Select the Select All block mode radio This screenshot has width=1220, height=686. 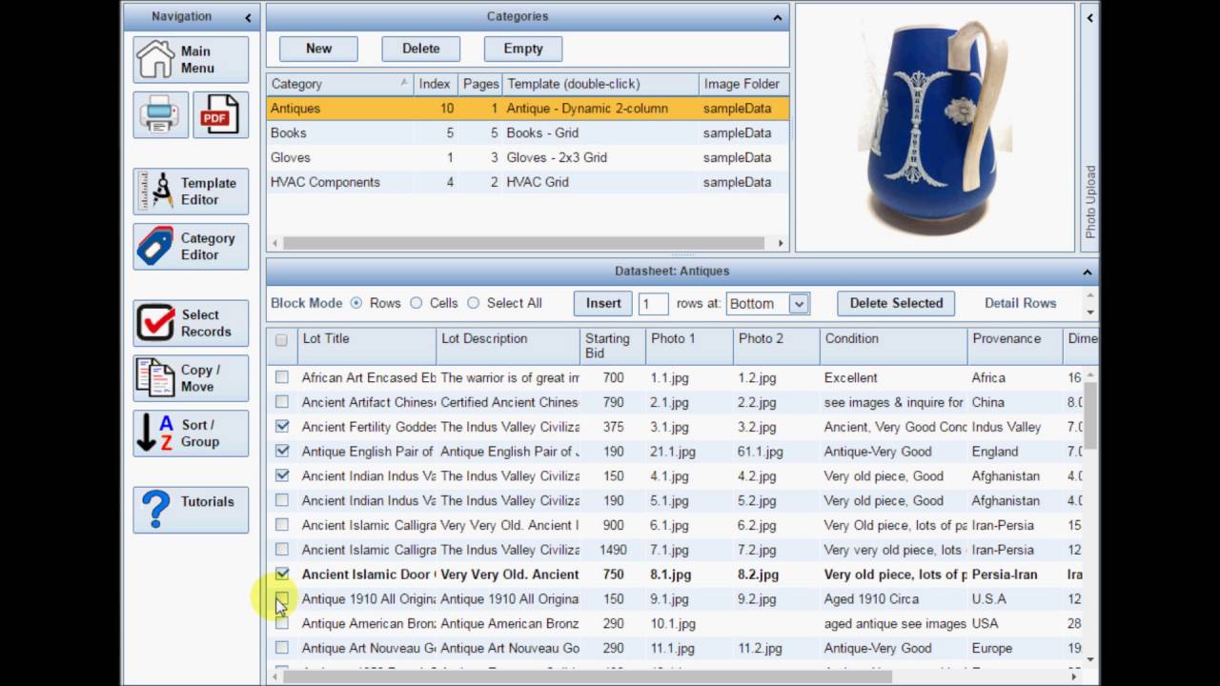coord(473,303)
